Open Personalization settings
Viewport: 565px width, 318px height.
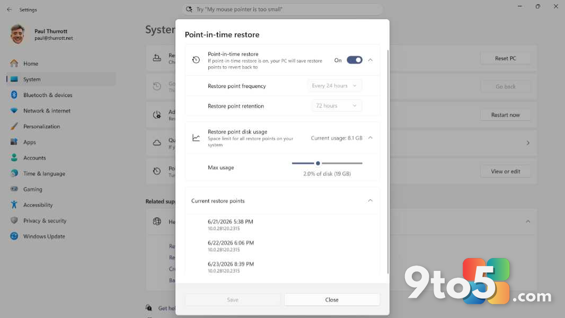point(61,127)
